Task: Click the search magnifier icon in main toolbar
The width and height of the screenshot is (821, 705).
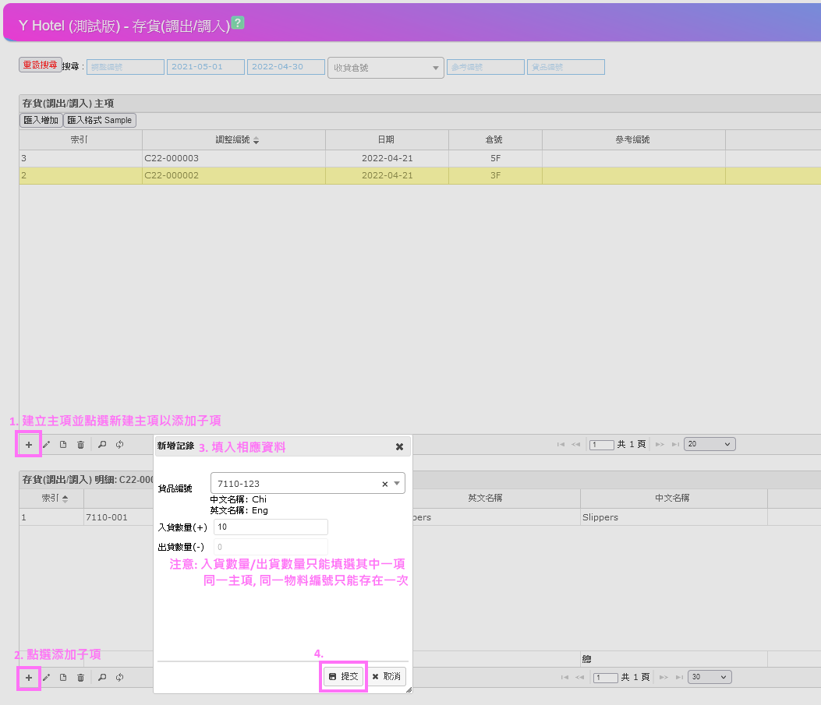Action: (102, 444)
